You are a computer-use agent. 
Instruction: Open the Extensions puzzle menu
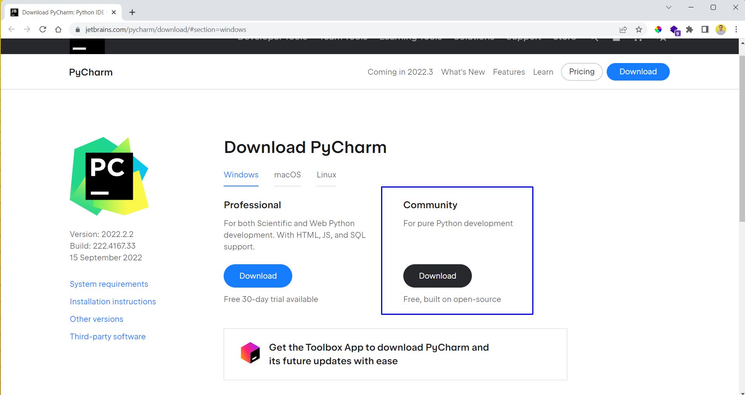click(x=690, y=29)
